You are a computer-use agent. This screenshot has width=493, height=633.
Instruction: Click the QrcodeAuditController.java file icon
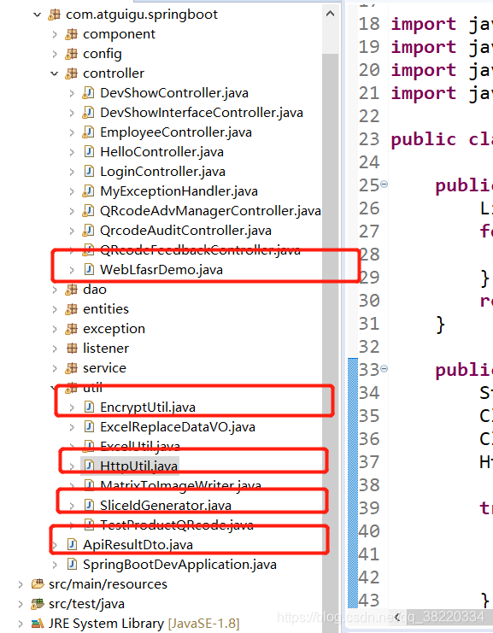coord(88,231)
